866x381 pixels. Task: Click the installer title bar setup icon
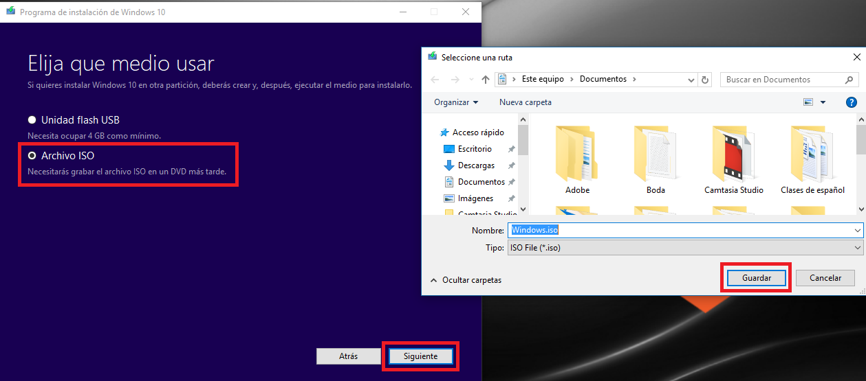point(12,12)
